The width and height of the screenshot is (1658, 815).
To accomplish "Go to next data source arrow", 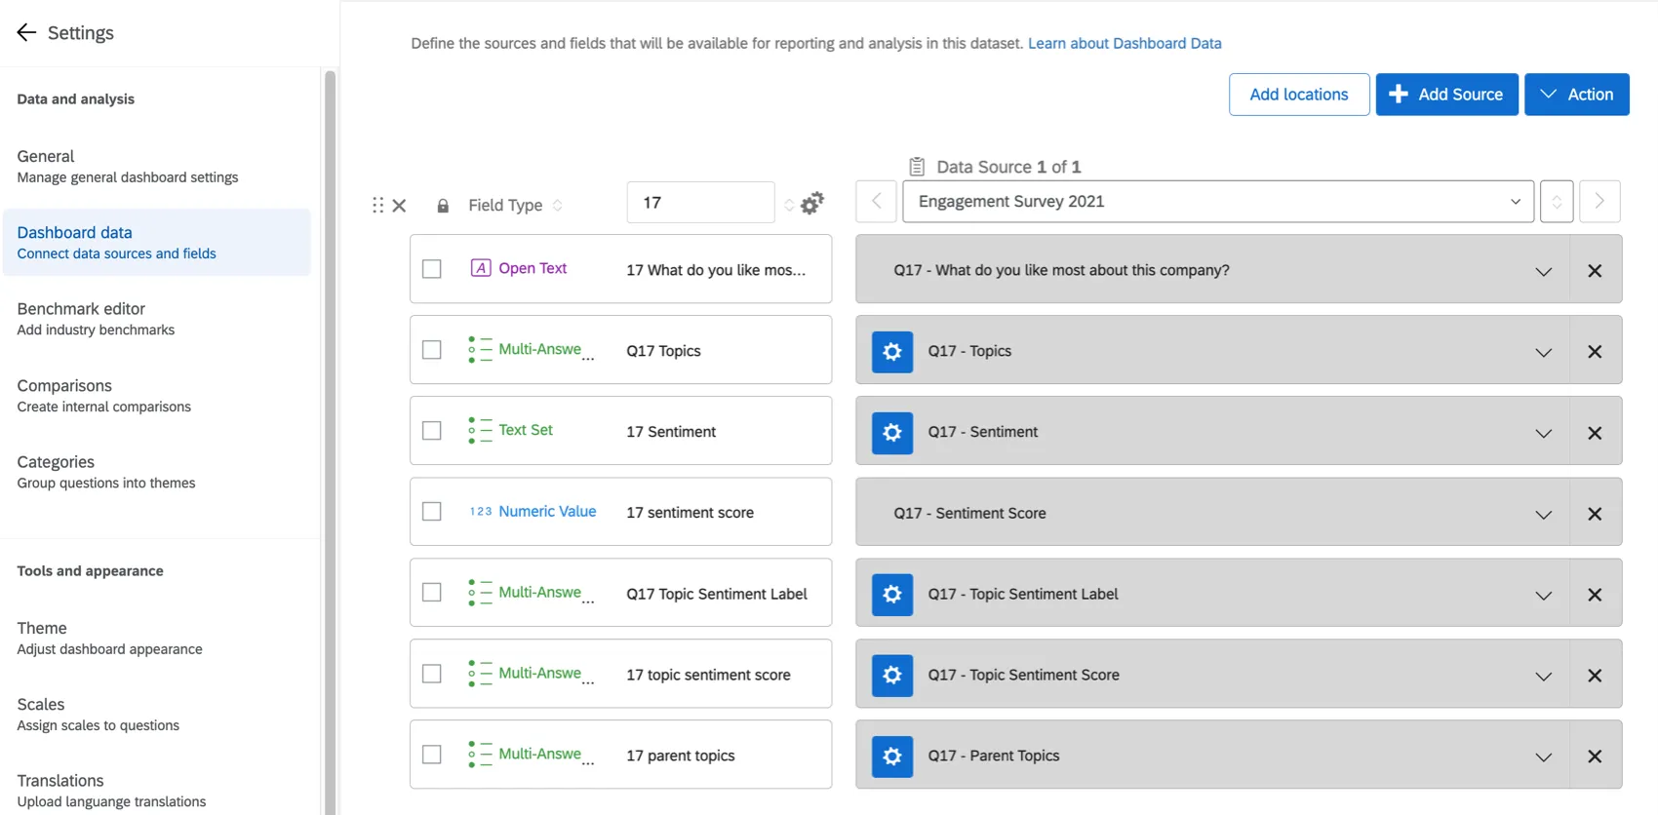I will coord(1599,202).
